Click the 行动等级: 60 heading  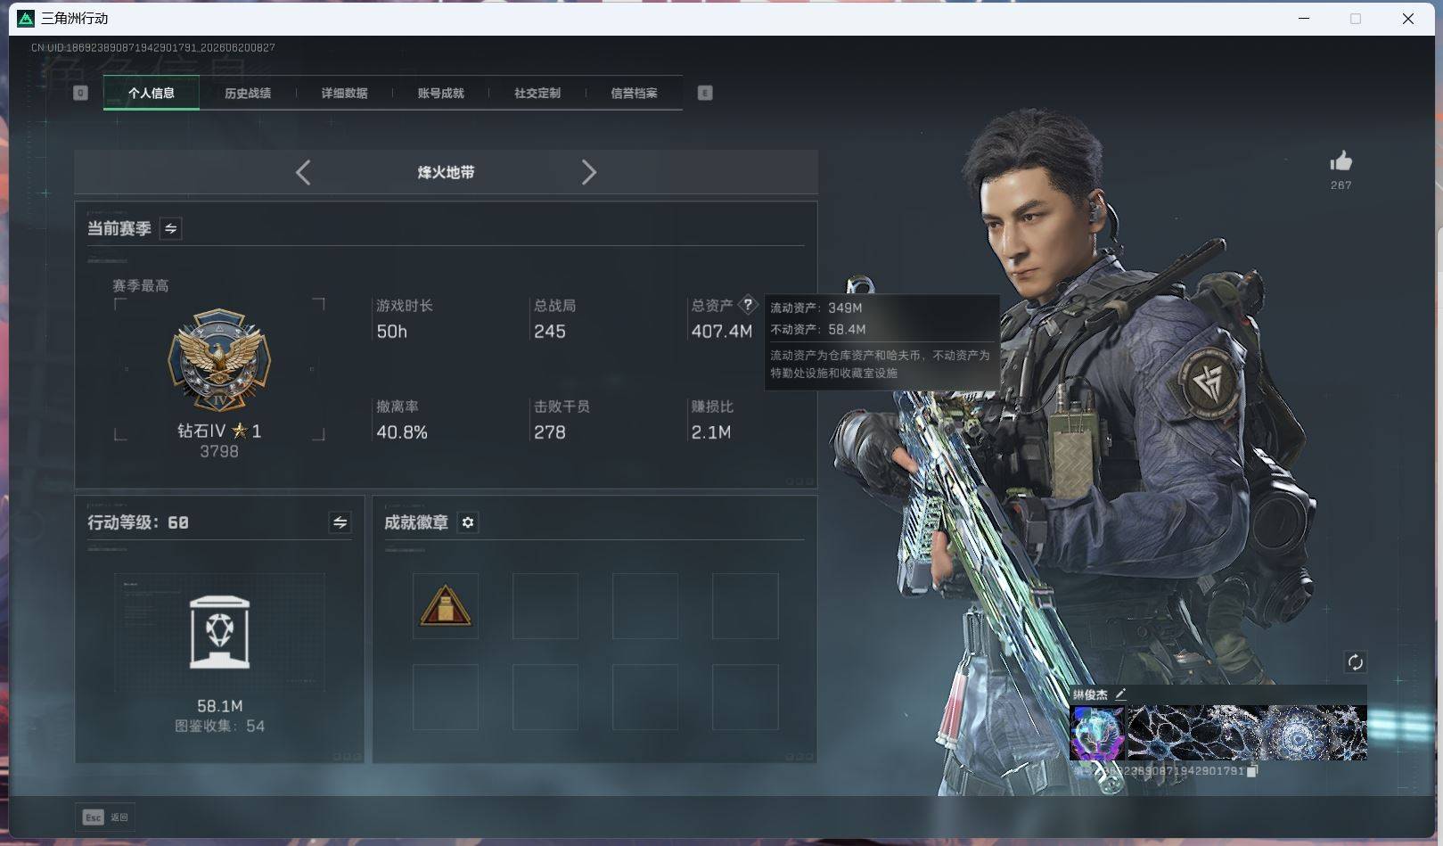(x=138, y=522)
